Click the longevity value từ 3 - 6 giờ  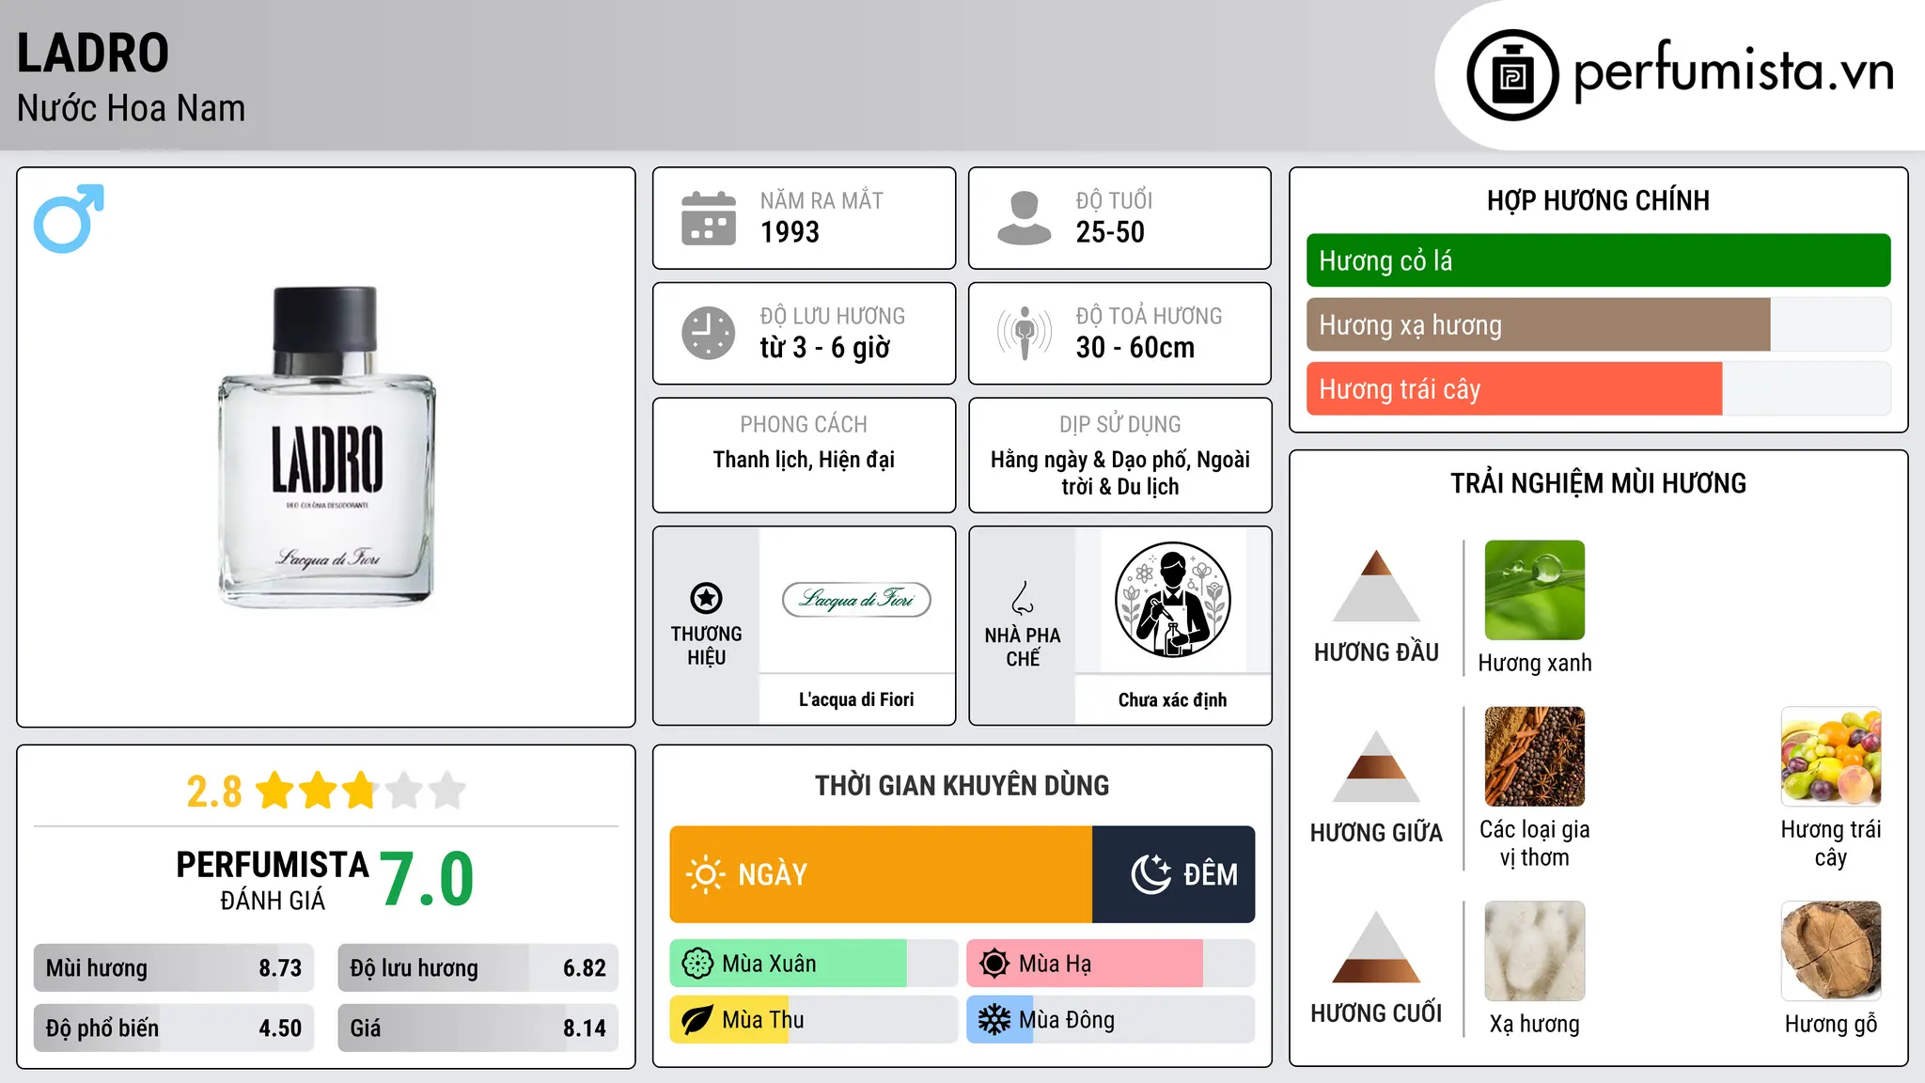(825, 348)
